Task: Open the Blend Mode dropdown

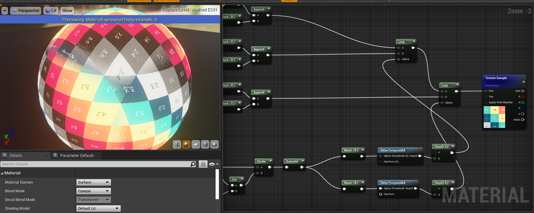Action: coord(94,191)
